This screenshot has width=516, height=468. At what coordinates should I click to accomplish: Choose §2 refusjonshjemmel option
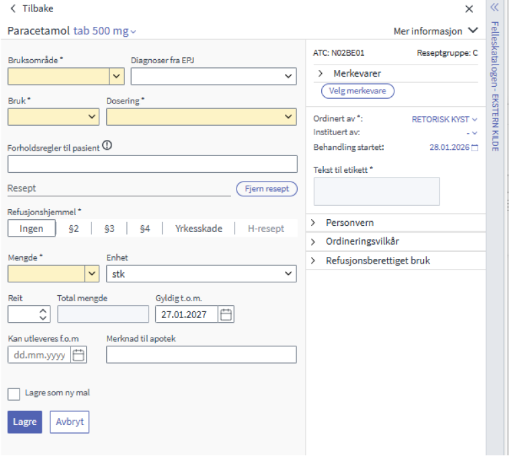point(74,229)
